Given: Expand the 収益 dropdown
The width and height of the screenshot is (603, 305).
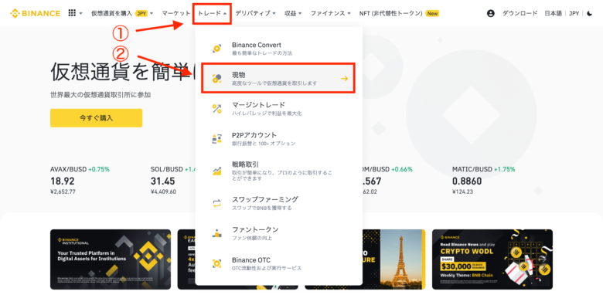Looking at the screenshot, I should [293, 13].
